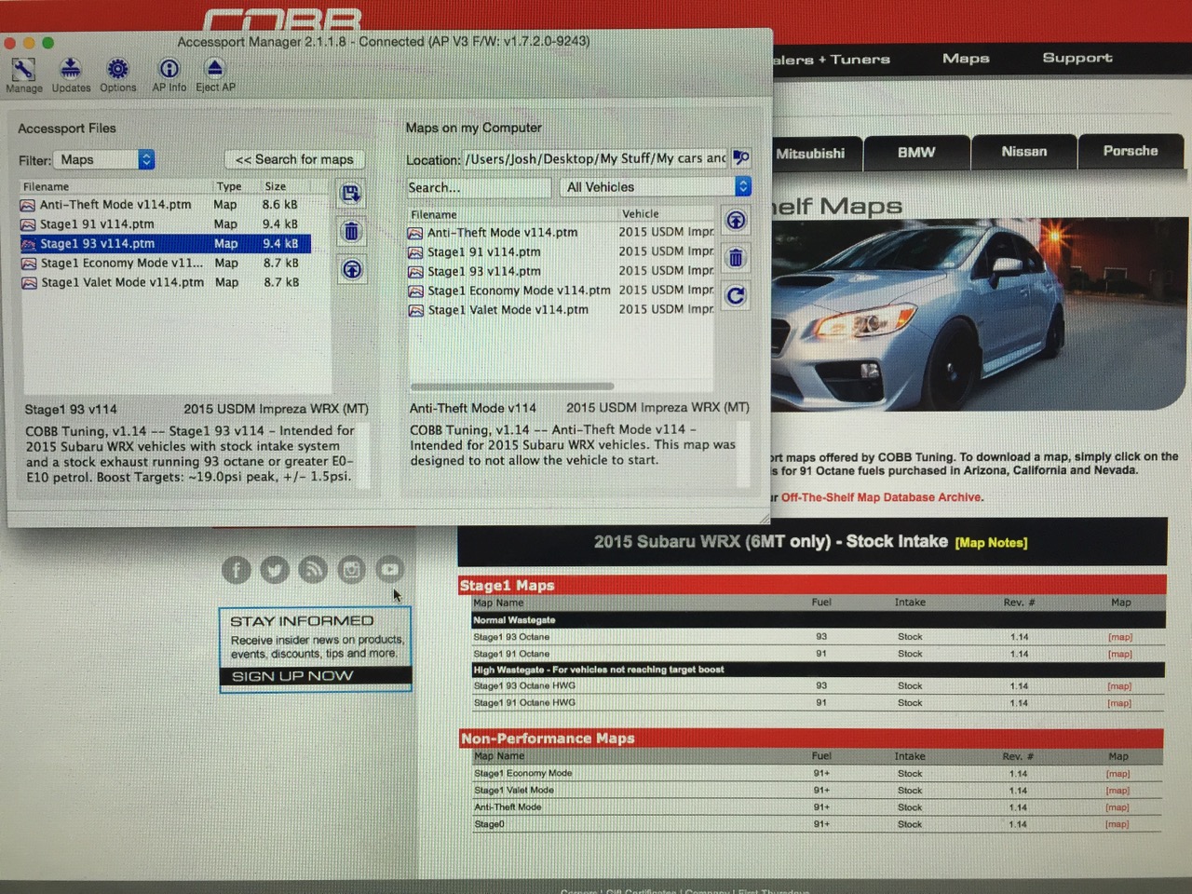1192x894 pixels.
Task: Click the Search maps input field
Action: (479, 187)
